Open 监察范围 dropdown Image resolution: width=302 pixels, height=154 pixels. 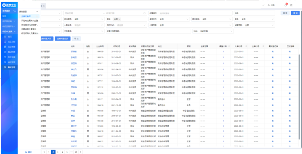coord(255,25)
